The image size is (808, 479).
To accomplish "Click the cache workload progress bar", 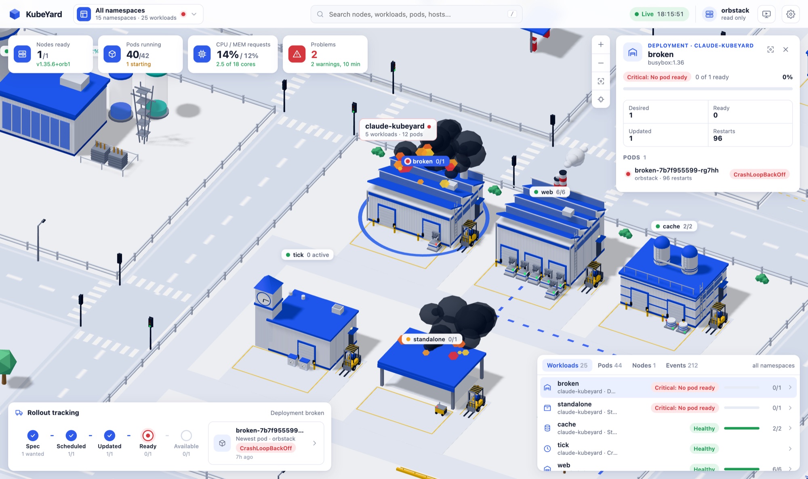I will click(741, 428).
